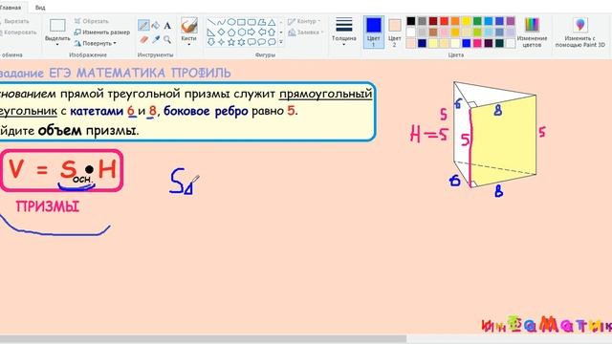This screenshot has width=612, height=344.
Task: Pick the purple color swatch
Action: tap(511, 21)
